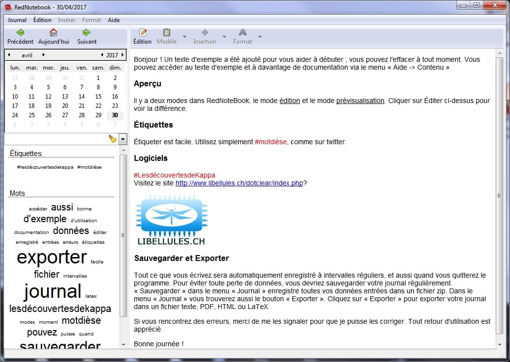Click the main text scroll up arrow
Image resolution: width=510 pixels, height=362 pixels.
[499, 52]
